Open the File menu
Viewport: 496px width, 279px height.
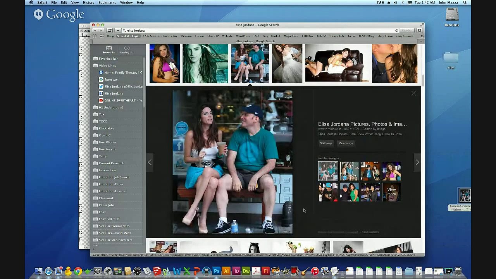click(x=54, y=3)
